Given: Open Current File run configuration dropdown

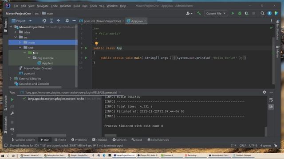Looking at the screenshot, I should (x=216, y=14).
